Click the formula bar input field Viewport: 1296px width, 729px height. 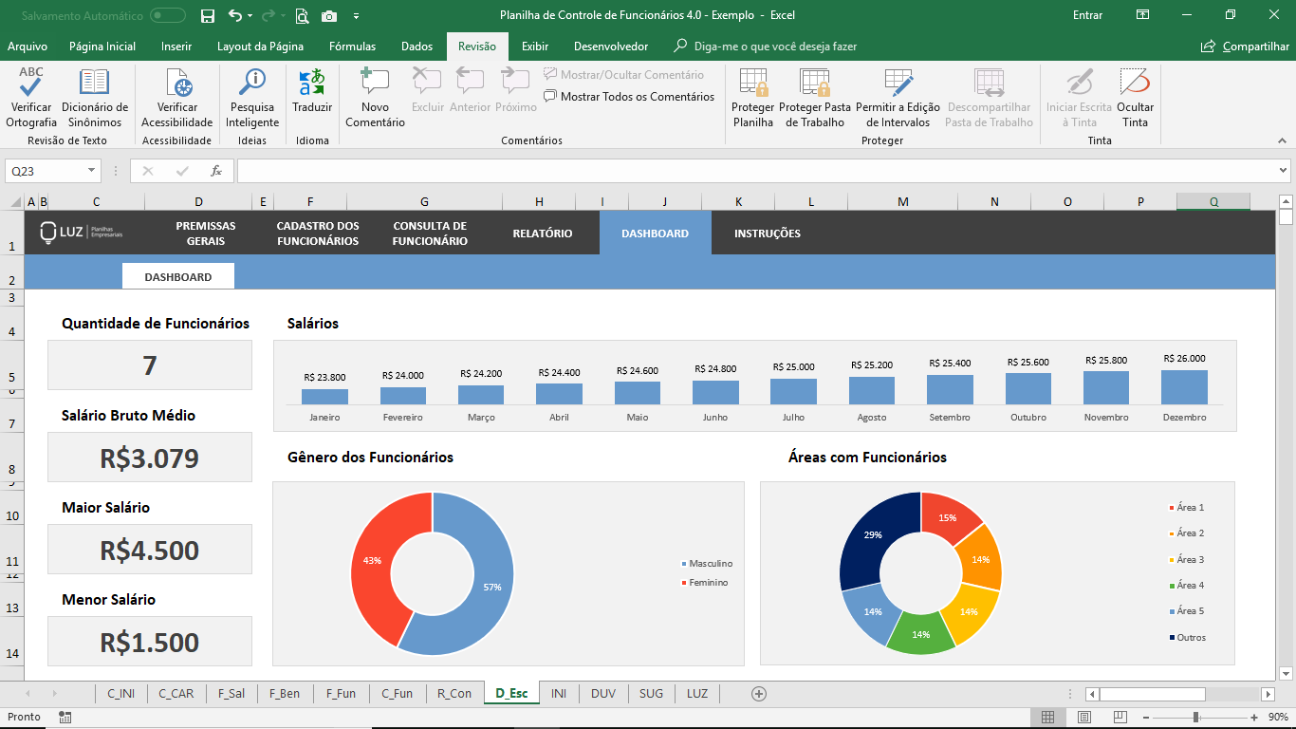754,171
